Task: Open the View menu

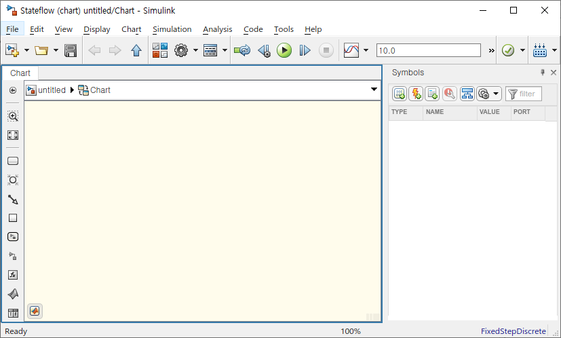Action: (64, 29)
